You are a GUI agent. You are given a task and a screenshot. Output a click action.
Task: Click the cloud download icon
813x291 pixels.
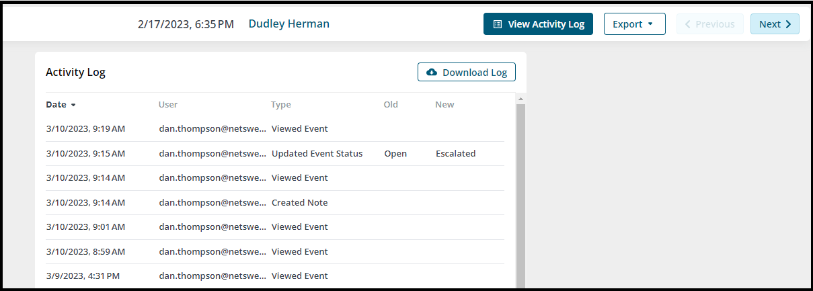click(432, 72)
